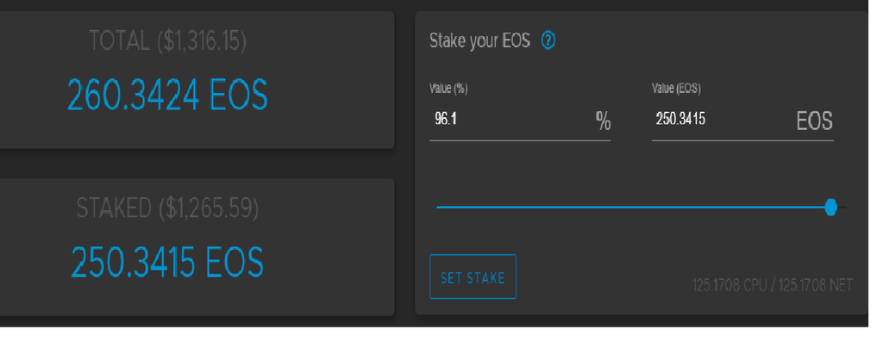Click the 125.1708 CPU / 125.1708 NET text

click(x=773, y=285)
